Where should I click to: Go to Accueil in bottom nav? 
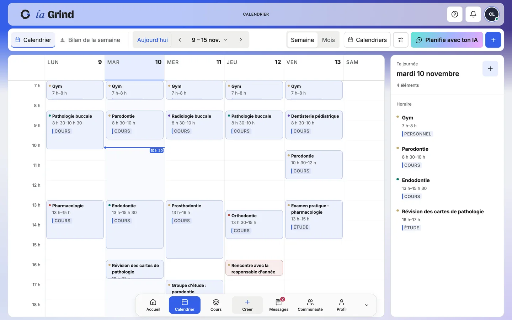tap(153, 305)
